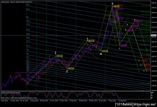The width and height of the screenshot is (157, 107).
Task: Click the 1565.35 price axis value
Action: click(x=154, y=42)
